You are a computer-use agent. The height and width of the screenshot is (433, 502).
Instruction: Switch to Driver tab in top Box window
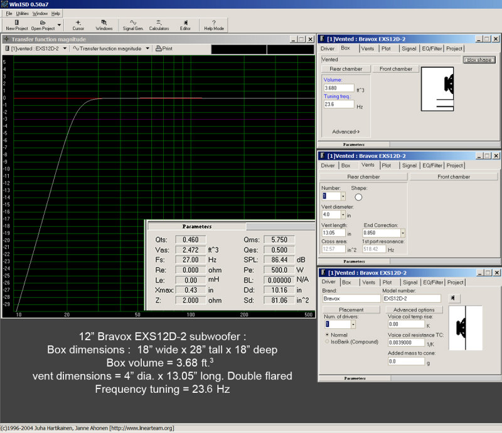(328, 49)
